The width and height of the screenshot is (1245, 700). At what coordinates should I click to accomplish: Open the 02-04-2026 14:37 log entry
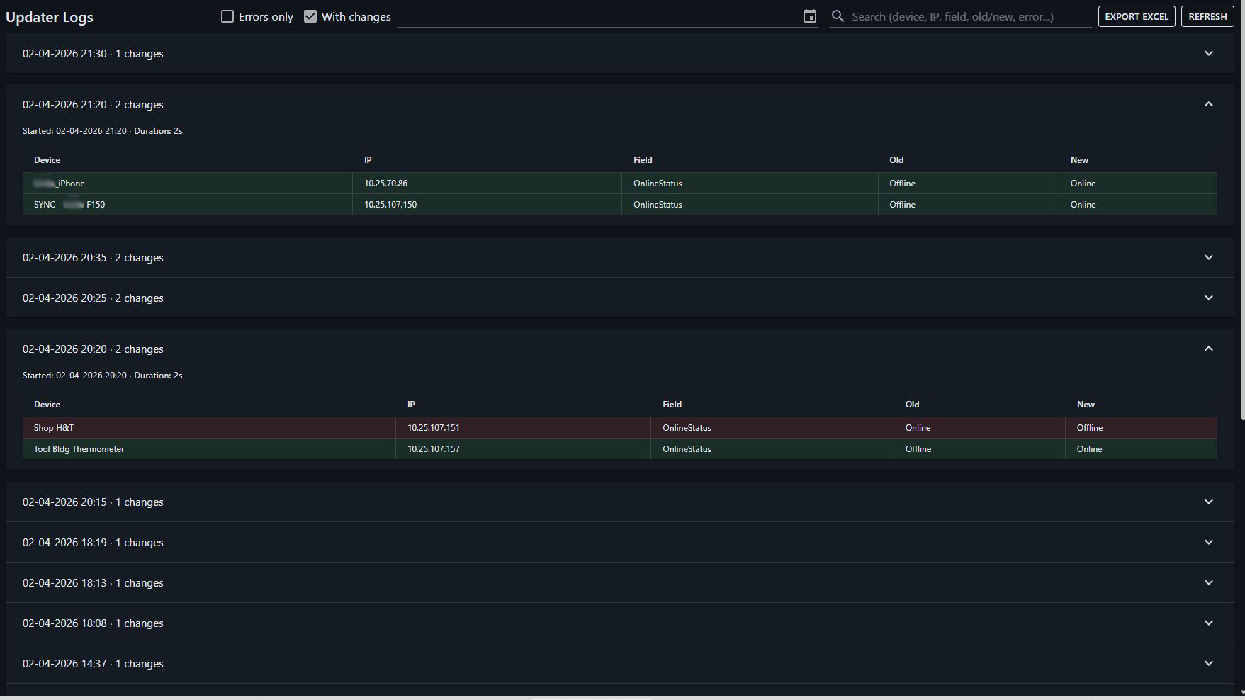[x=93, y=664]
